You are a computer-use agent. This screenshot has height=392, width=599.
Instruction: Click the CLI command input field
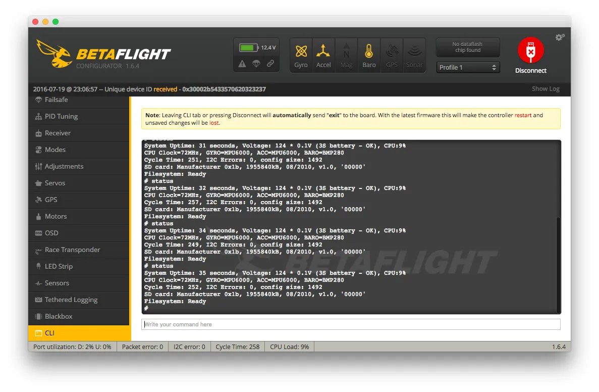[x=351, y=324]
